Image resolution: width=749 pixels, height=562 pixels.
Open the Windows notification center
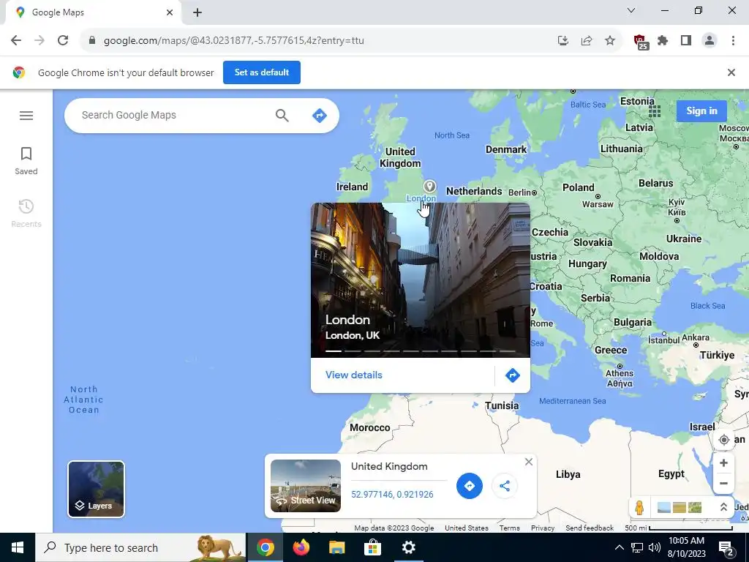click(726, 547)
